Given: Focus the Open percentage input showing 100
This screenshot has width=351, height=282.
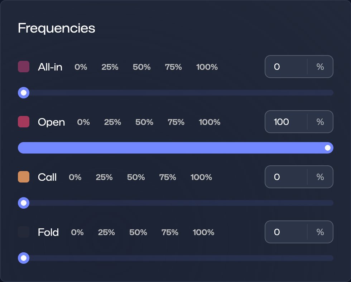Looking at the screenshot, I should 286,122.
